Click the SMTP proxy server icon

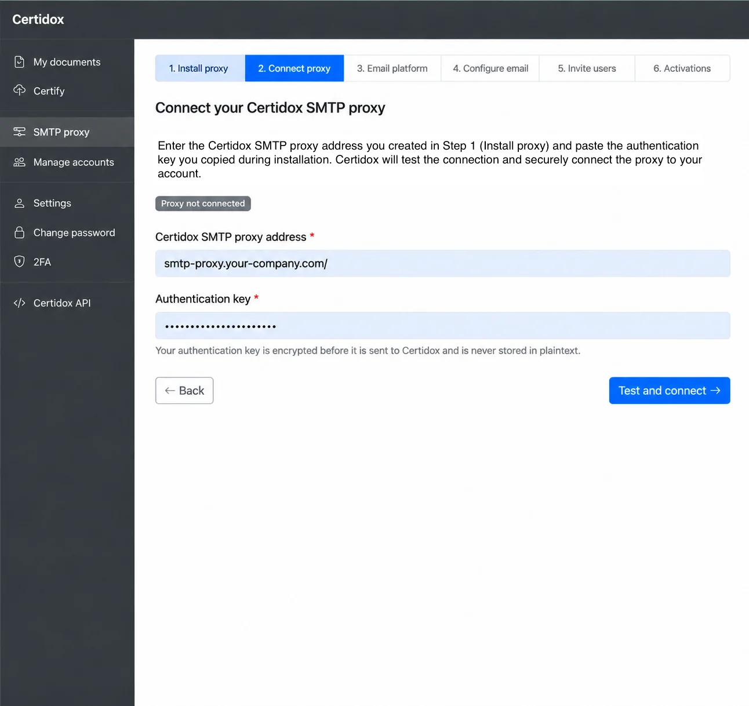coord(19,132)
